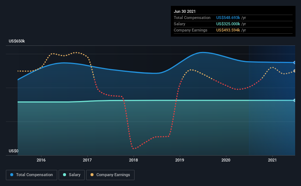
Task: Select the 2017 axis label
Action: coord(87,160)
